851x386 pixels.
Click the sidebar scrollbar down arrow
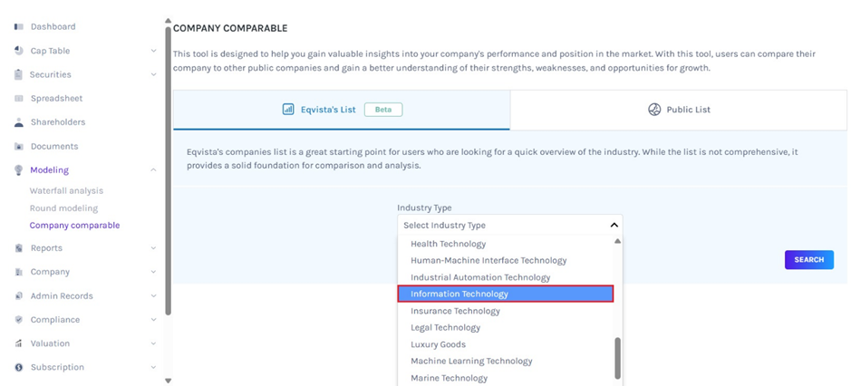pyautogui.click(x=168, y=381)
